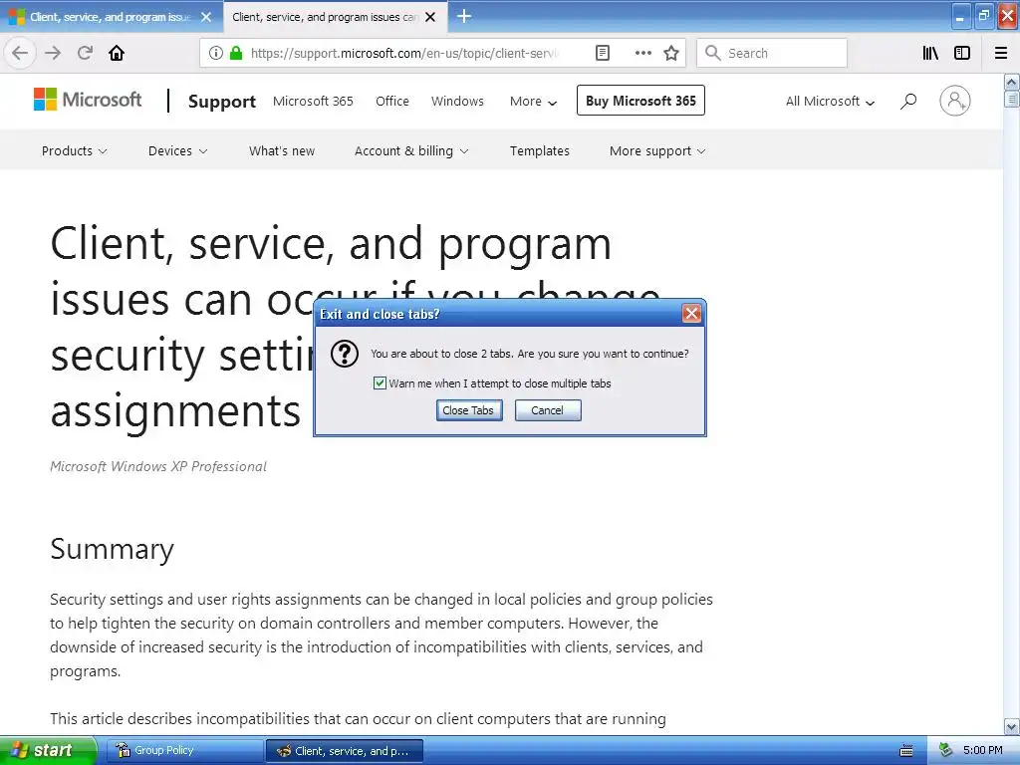This screenshot has height=765, width=1020.
Task: Expand Account & billing menu
Action: pos(411,151)
